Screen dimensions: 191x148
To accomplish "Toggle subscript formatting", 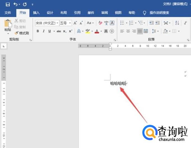I will tap(65, 31).
